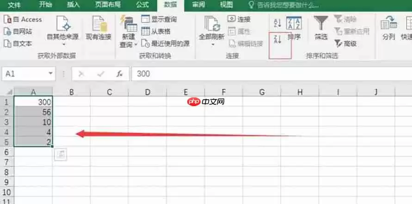Open the 文件 (File) tab
Screen dimensions: 412x204
pyautogui.click(x=14, y=5)
